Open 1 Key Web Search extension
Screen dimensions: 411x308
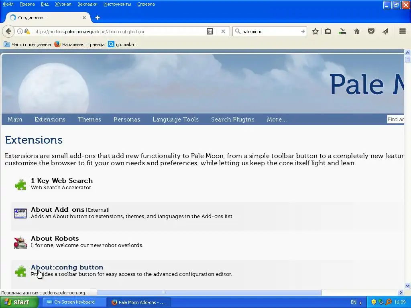point(62,181)
